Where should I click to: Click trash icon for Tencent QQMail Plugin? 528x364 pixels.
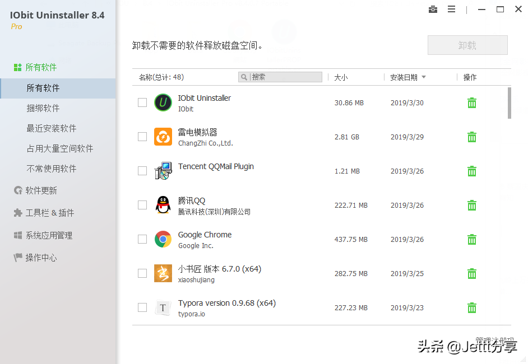coord(472,171)
